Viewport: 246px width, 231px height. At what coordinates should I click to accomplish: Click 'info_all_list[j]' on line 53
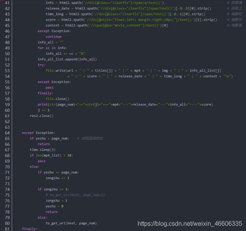click(x=205, y=71)
